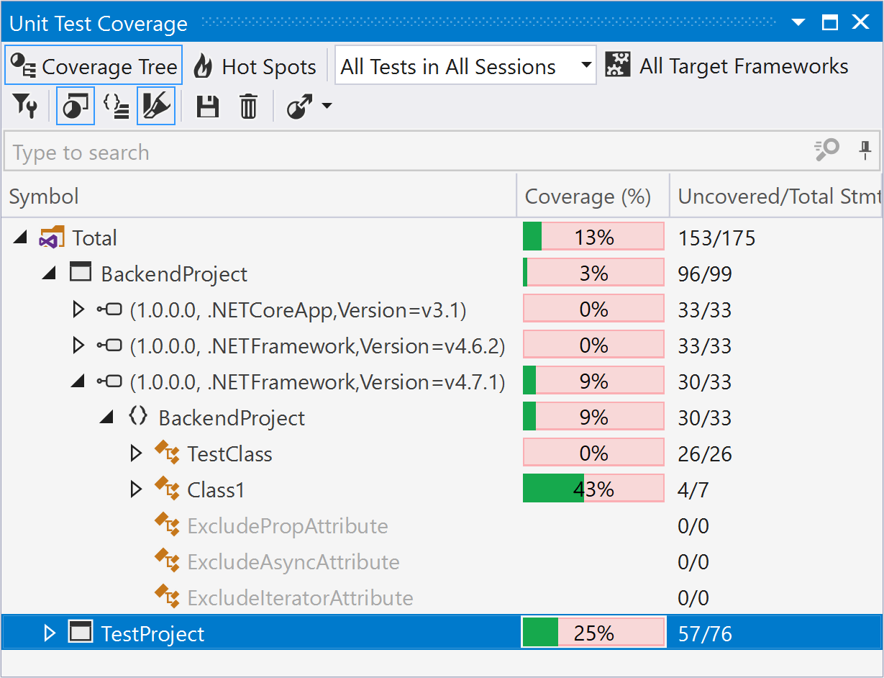The width and height of the screenshot is (884, 678).
Task: Click the group by namespaces icon
Action: (117, 106)
